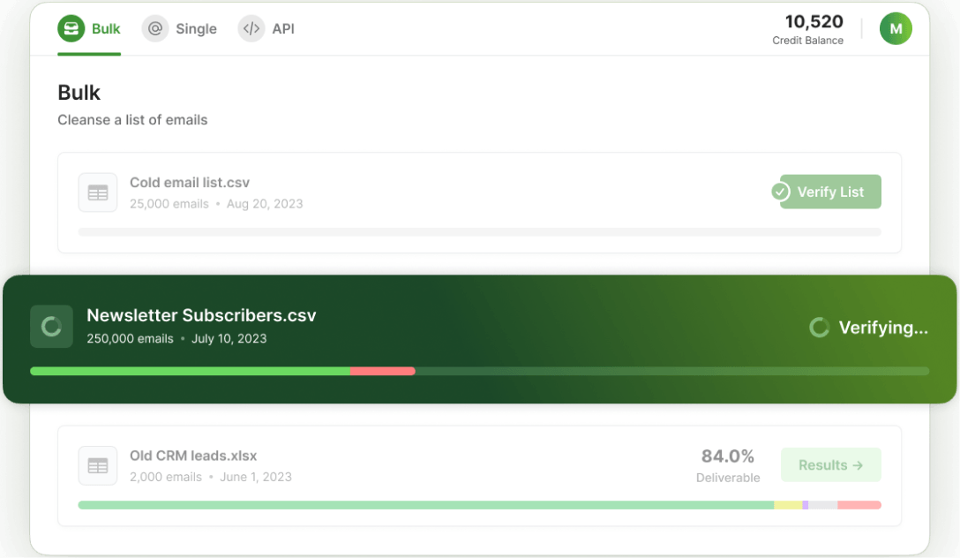The image size is (960, 558).
Task: Open Results for Old CRM leads.xlsx
Action: [830, 464]
